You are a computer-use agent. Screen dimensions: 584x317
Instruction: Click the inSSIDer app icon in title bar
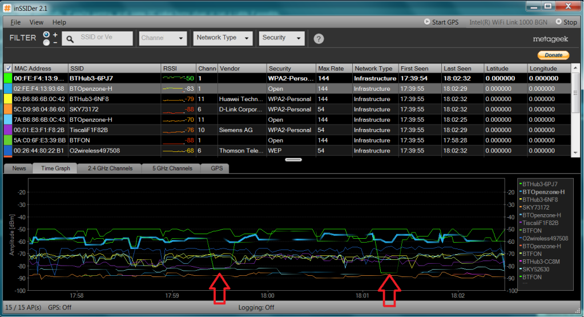[x=7, y=7]
